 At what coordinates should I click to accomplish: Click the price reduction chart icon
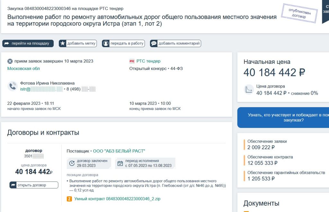pyautogui.click(x=249, y=90)
